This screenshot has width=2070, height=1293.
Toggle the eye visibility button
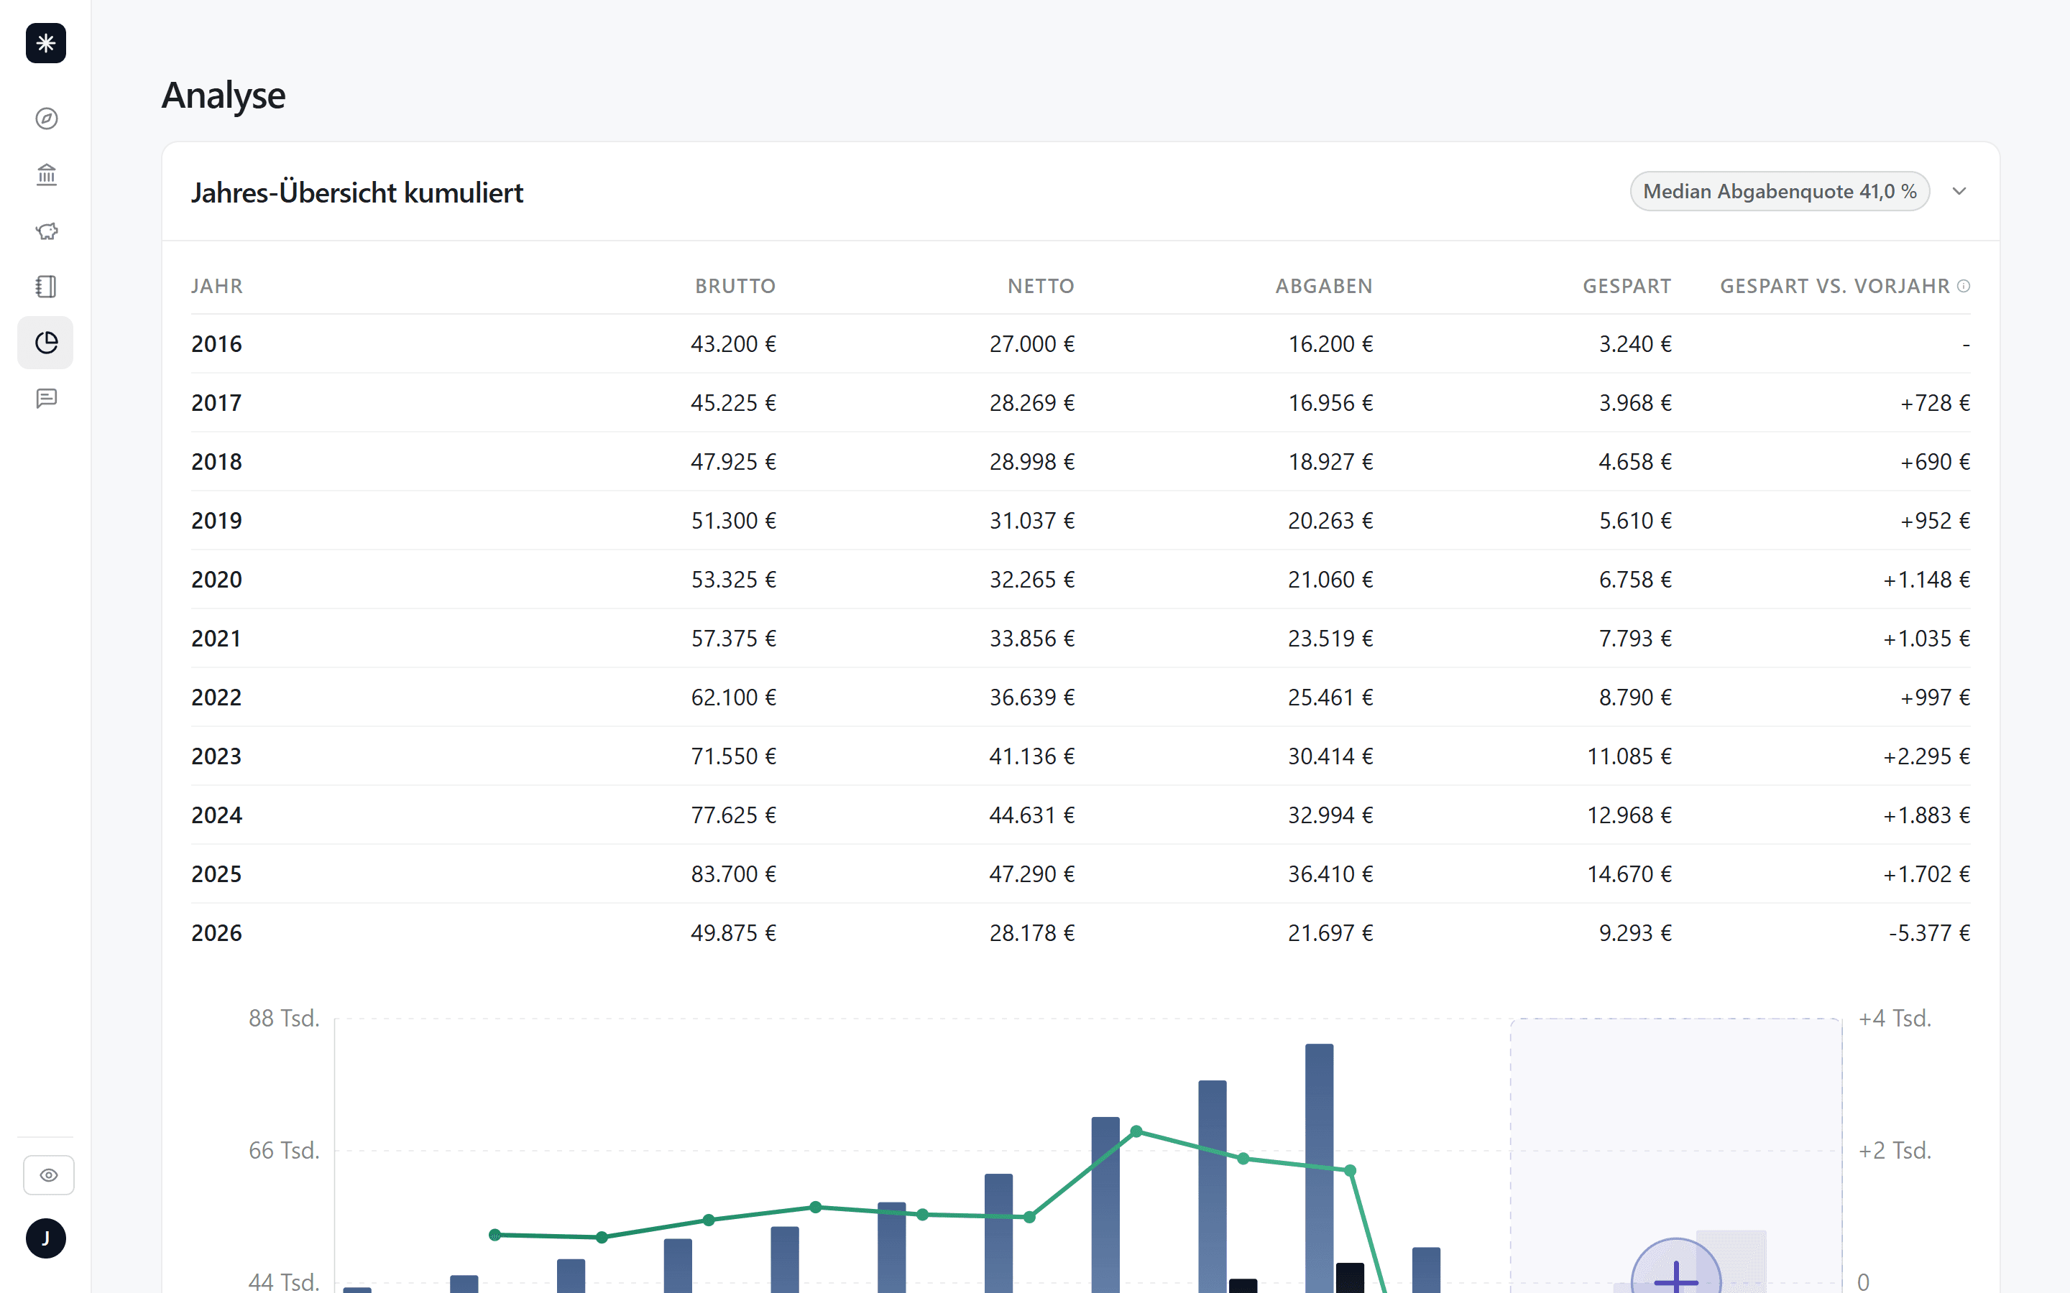point(49,1175)
